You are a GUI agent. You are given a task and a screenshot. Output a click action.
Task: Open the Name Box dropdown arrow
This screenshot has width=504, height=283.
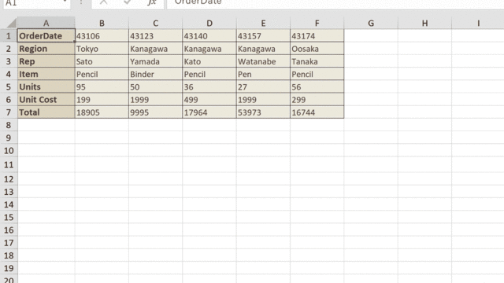(x=65, y=2)
